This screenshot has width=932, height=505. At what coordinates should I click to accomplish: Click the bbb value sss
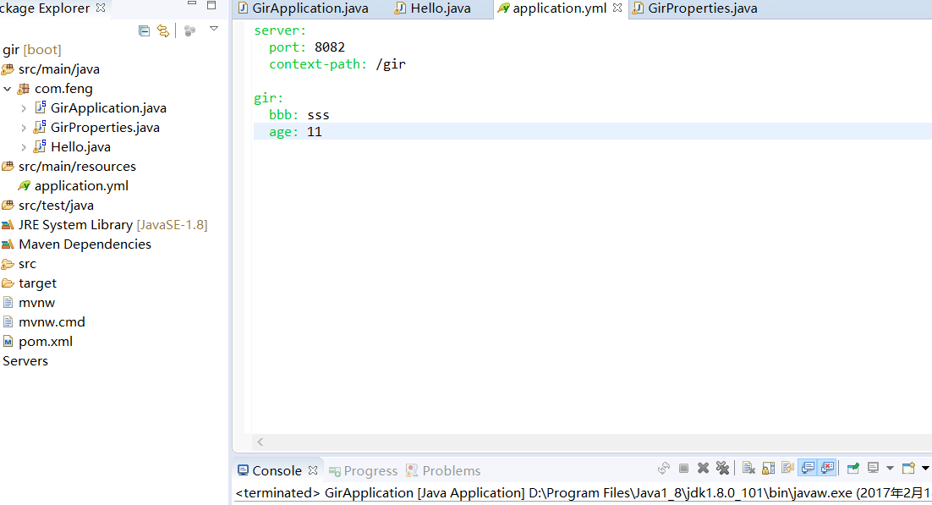(318, 115)
